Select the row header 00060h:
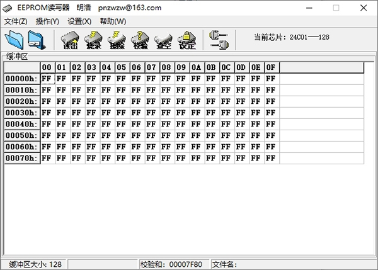Image resolution: width=378 pixels, height=270 pixels. pos(22,147)
